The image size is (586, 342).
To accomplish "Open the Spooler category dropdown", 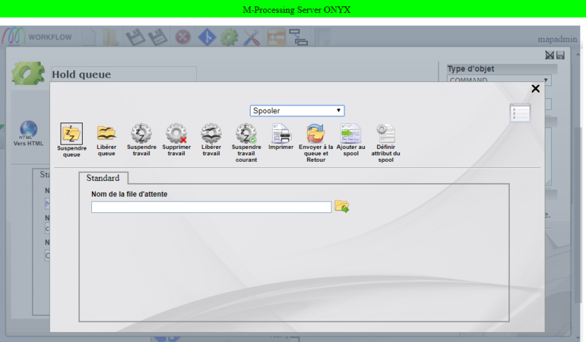I will click(x=297, y=111).
